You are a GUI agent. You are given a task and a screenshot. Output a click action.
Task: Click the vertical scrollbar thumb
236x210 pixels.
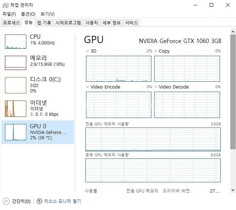pos(233,92)
